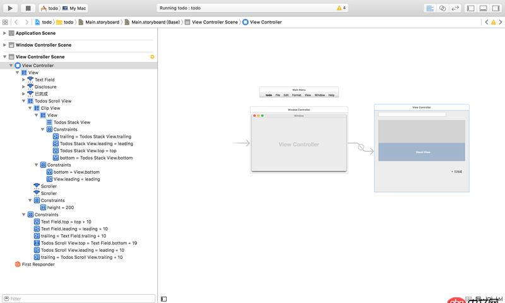Collapse the View Controller row
505x303 pixels.
coord(11,66)
